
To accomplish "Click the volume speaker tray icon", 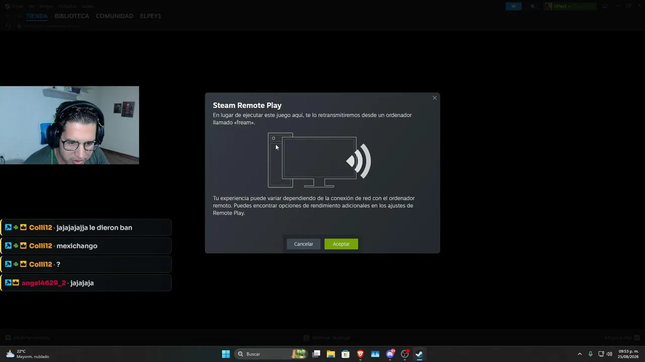I will coord(609,354).
